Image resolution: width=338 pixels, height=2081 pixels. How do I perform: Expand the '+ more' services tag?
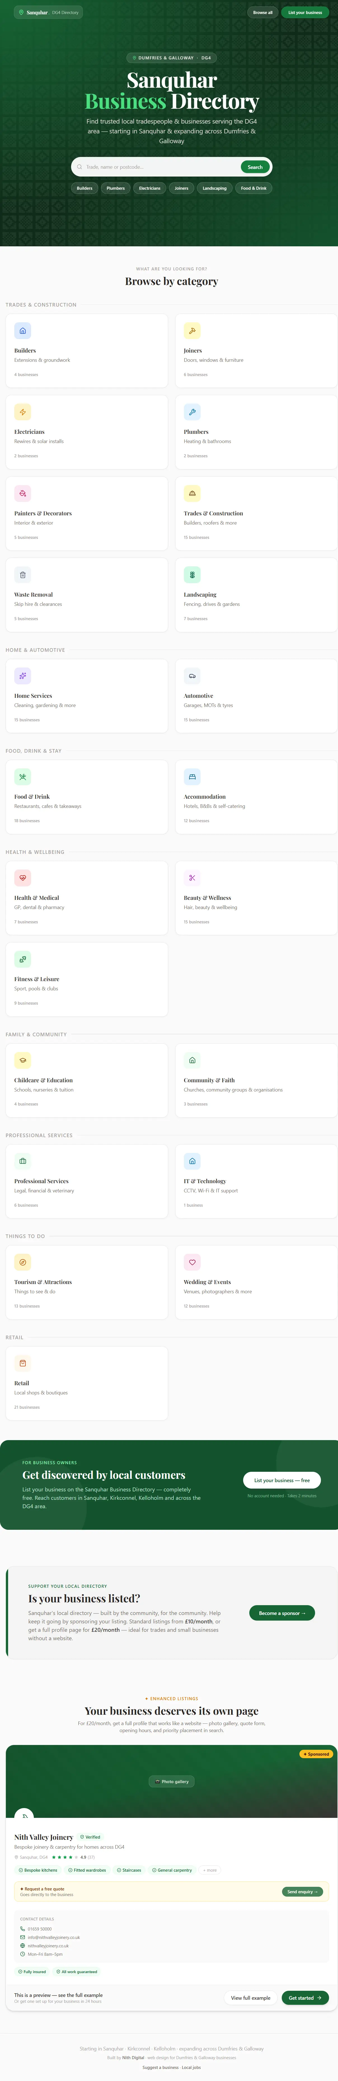[210, 1870]
